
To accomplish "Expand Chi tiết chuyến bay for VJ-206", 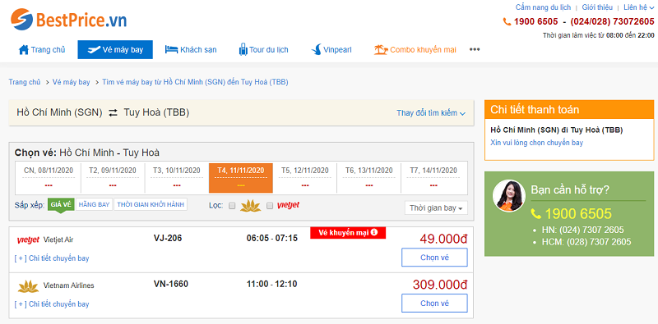I will click(52, 258).
